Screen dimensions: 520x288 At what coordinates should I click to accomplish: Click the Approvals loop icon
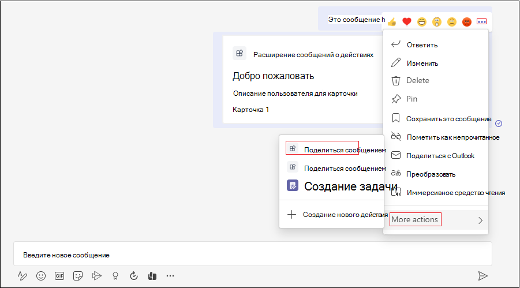[134, 276]
